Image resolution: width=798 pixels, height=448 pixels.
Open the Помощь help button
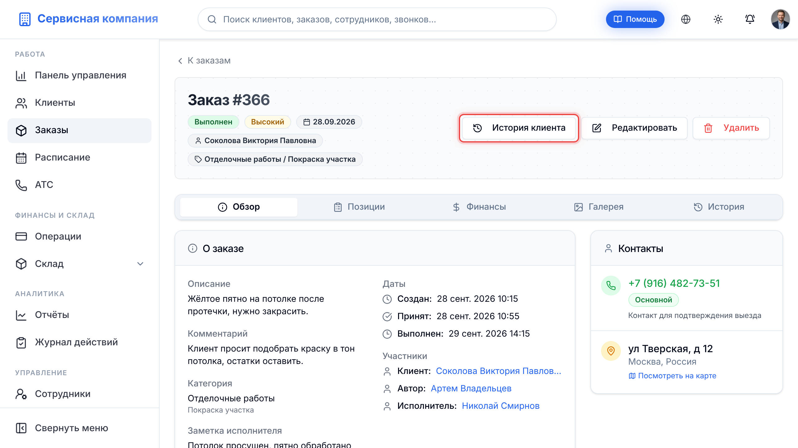(x=635, y=19)
